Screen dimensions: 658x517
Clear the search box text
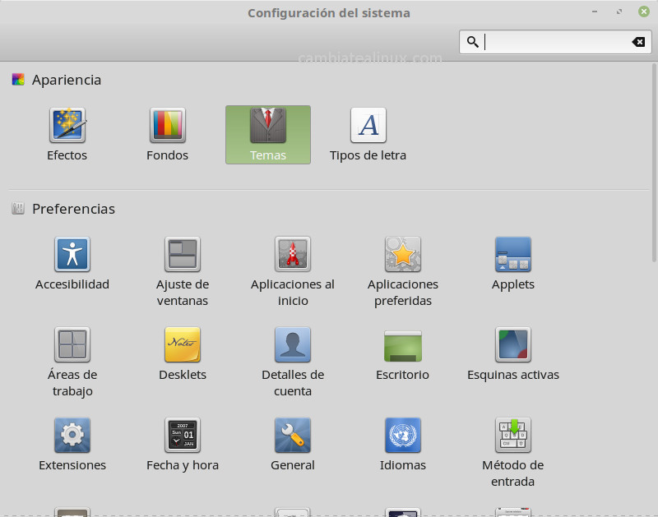(639, 41)
